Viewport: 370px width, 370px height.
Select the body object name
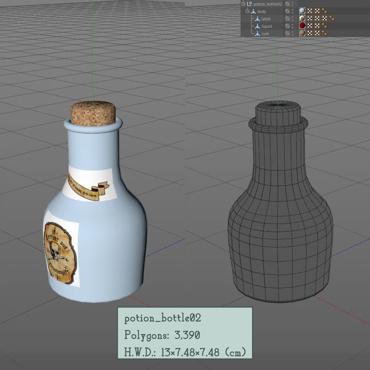pyautogui.click(x=262, y=11)
